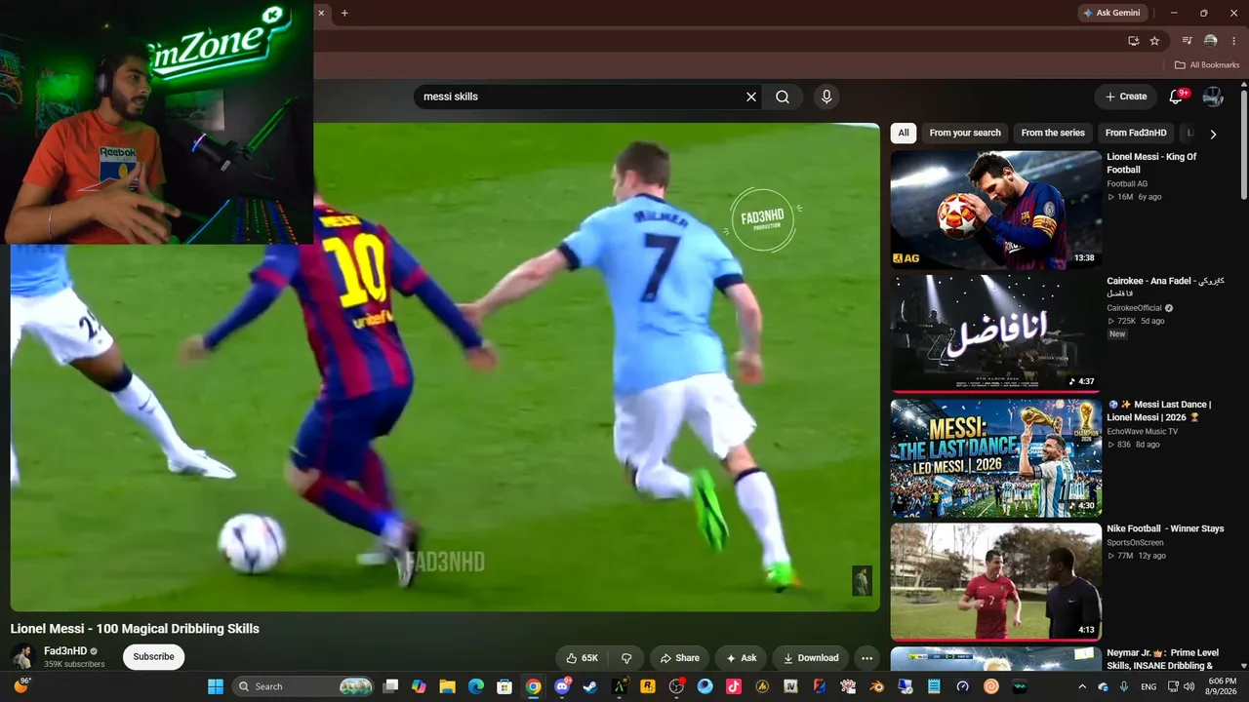Subscribe to the Fad3nHD channel

(x=153, y=656)
